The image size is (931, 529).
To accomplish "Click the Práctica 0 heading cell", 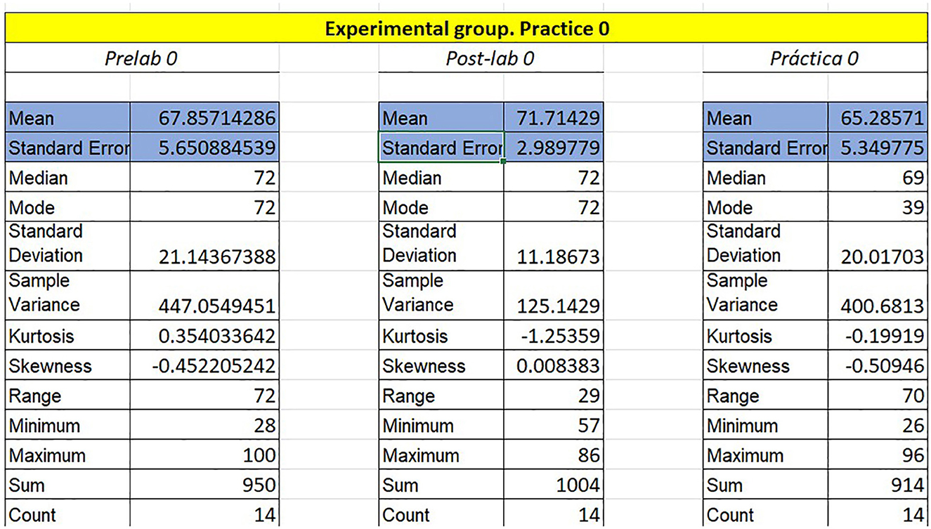I will coord(814,58).
